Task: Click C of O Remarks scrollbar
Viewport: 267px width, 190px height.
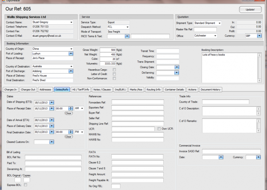Action: (259, 126)
